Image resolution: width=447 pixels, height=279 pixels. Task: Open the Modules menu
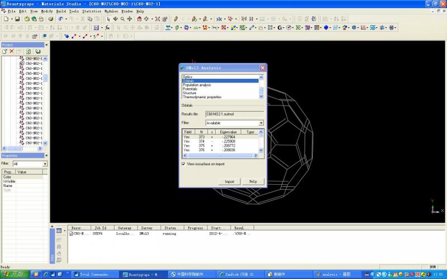111,11
